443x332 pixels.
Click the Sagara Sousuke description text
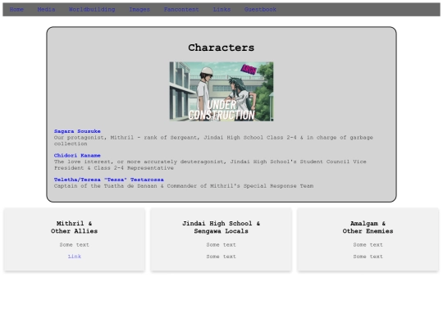tap(213, 141)
